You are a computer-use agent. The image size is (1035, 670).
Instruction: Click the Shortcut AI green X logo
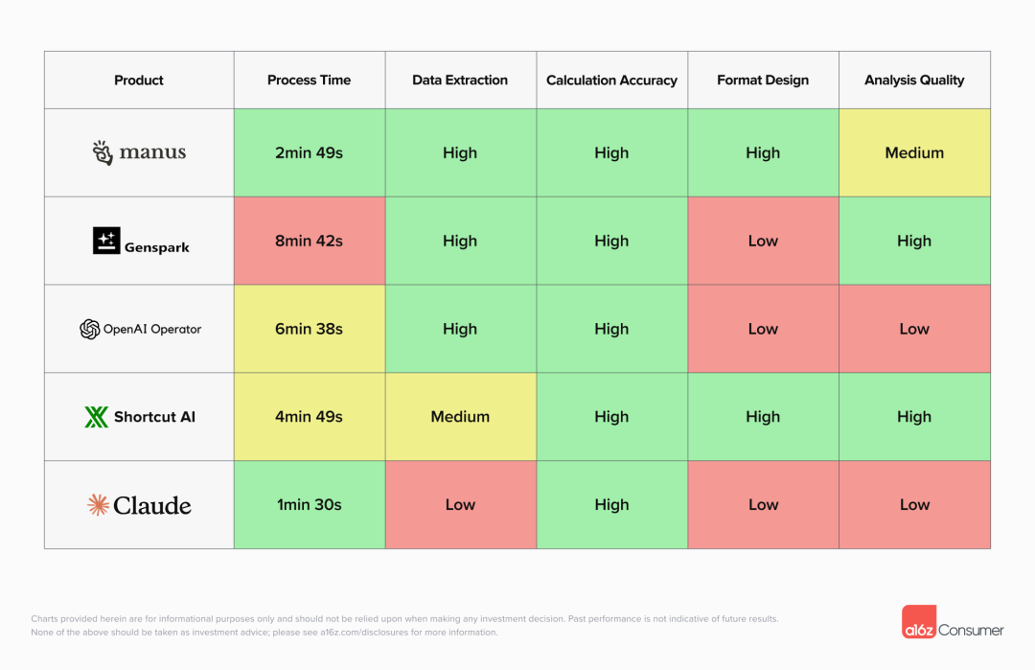pos(96,417)
